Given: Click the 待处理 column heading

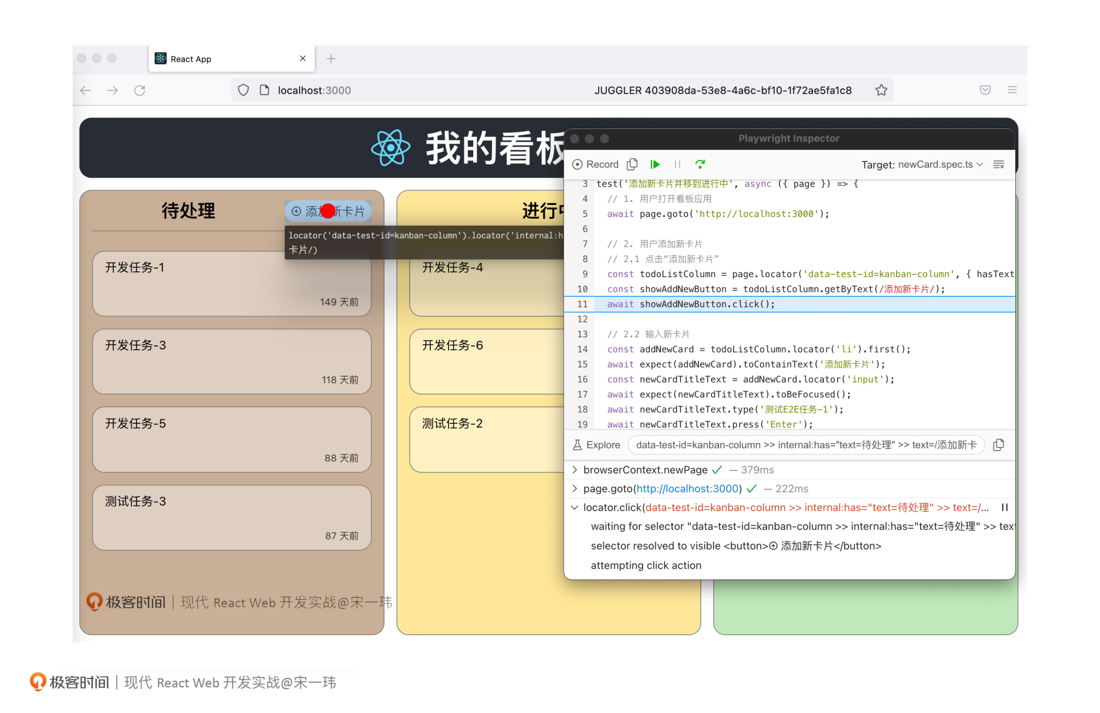Looking at the screenshot, I should coord(188,211).
